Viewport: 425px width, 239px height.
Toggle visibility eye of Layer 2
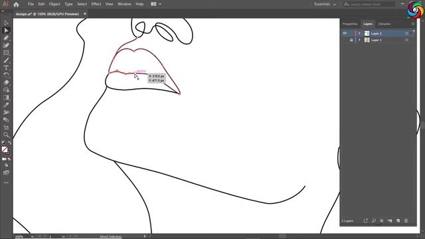[x=345, y=33]
